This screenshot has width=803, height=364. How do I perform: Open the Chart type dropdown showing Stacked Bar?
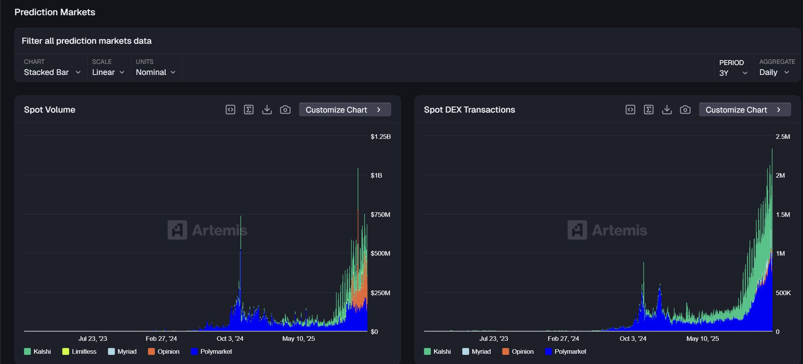[x=52, y=68]
